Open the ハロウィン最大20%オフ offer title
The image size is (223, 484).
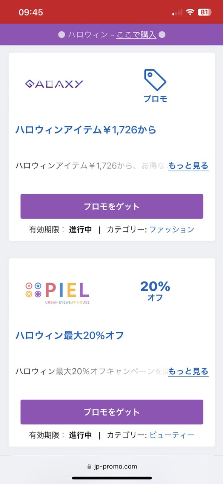[71, 336]
